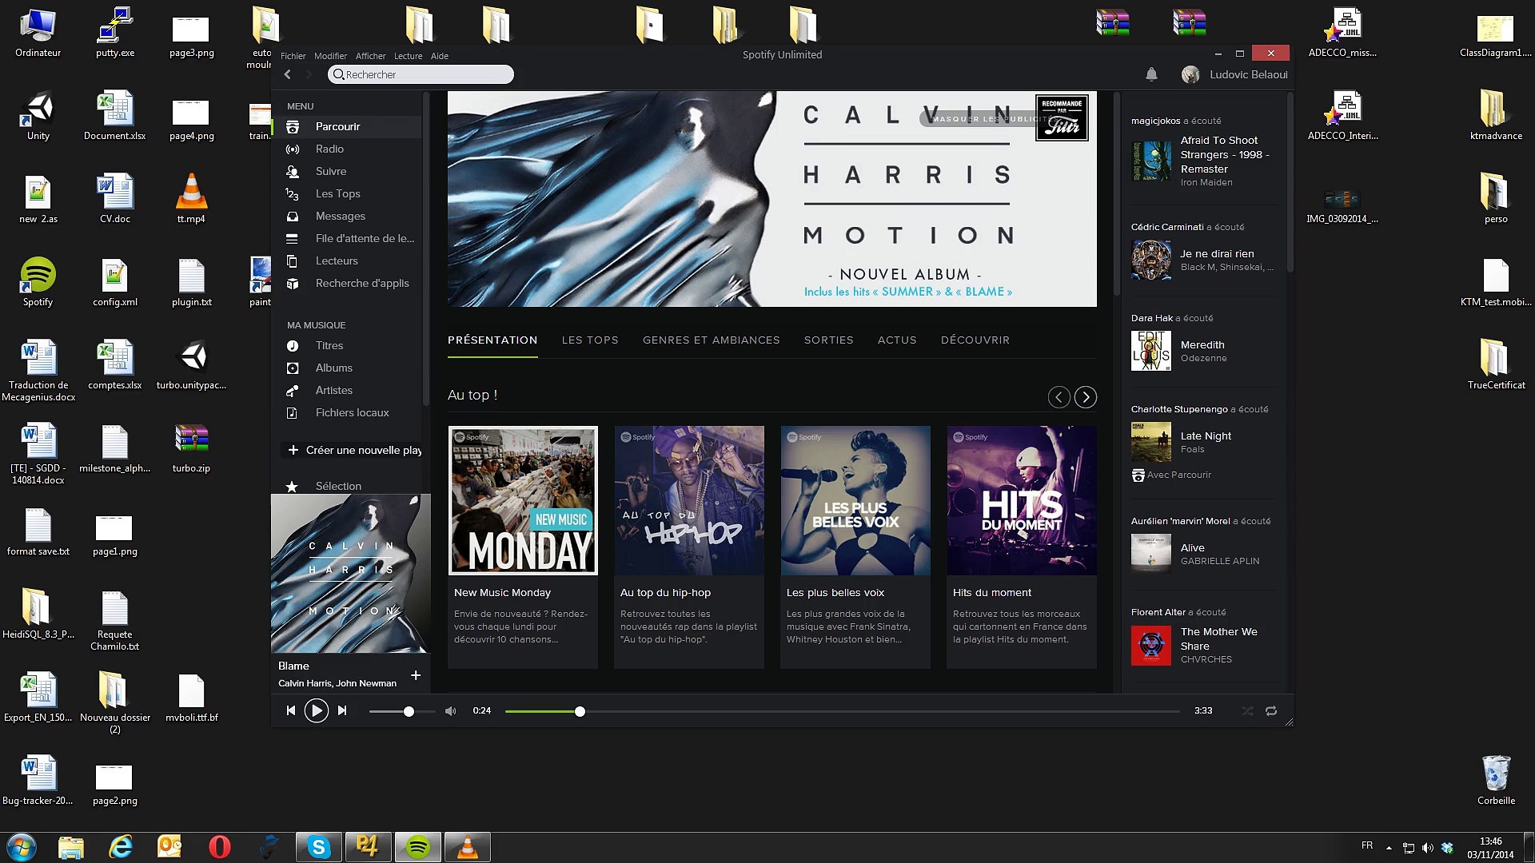Open the Blame song title link
This screenshot has height=863, width=1535.
tap(293, 666)
